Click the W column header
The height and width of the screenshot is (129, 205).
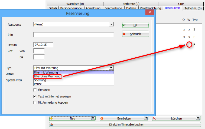click(189, 20)
